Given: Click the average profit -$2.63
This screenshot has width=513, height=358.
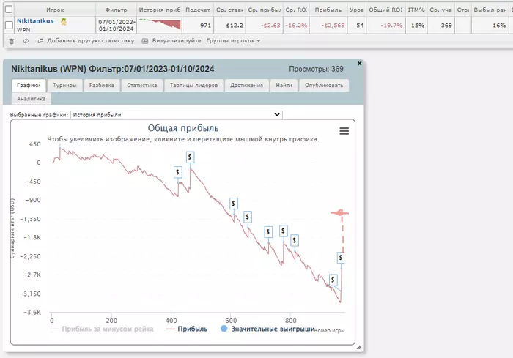Looking at the screenshot, I should (270, 26).
